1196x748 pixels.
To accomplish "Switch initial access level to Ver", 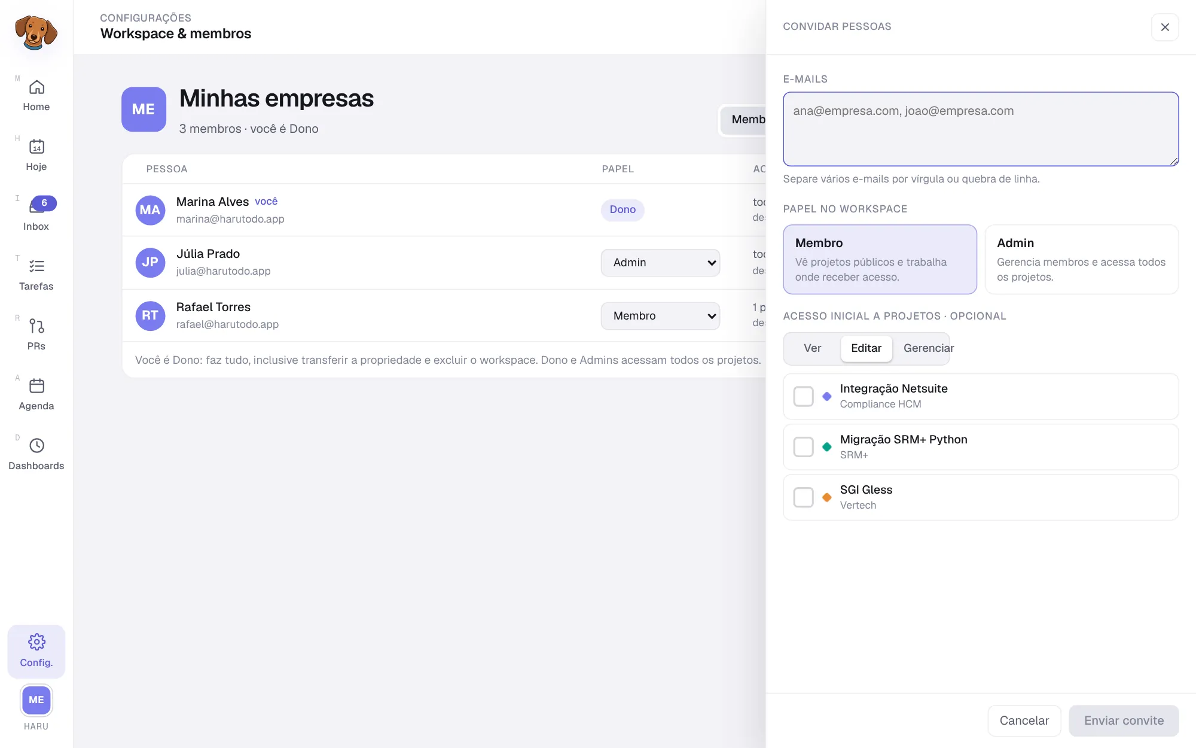I will (x=812, y=348).
